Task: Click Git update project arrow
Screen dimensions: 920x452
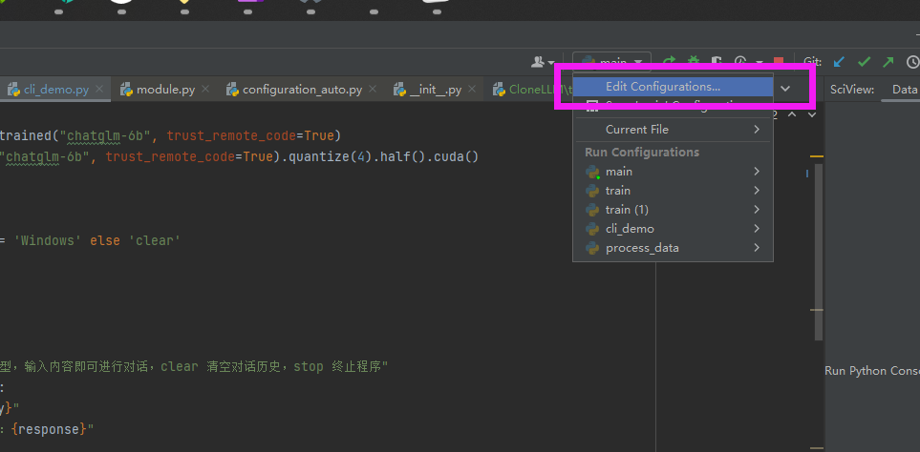Action: pos(840,61)
